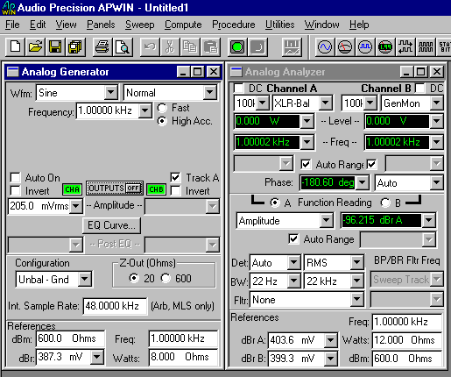Start sweep with the green Go icon

pos(236,46)
